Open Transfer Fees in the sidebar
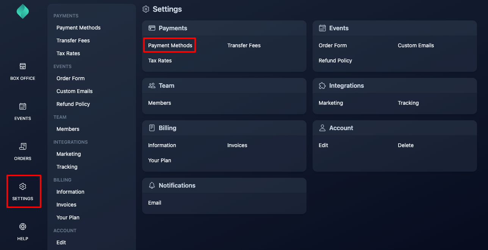This screenshot has width=488, height=250. tap(73, 40)
